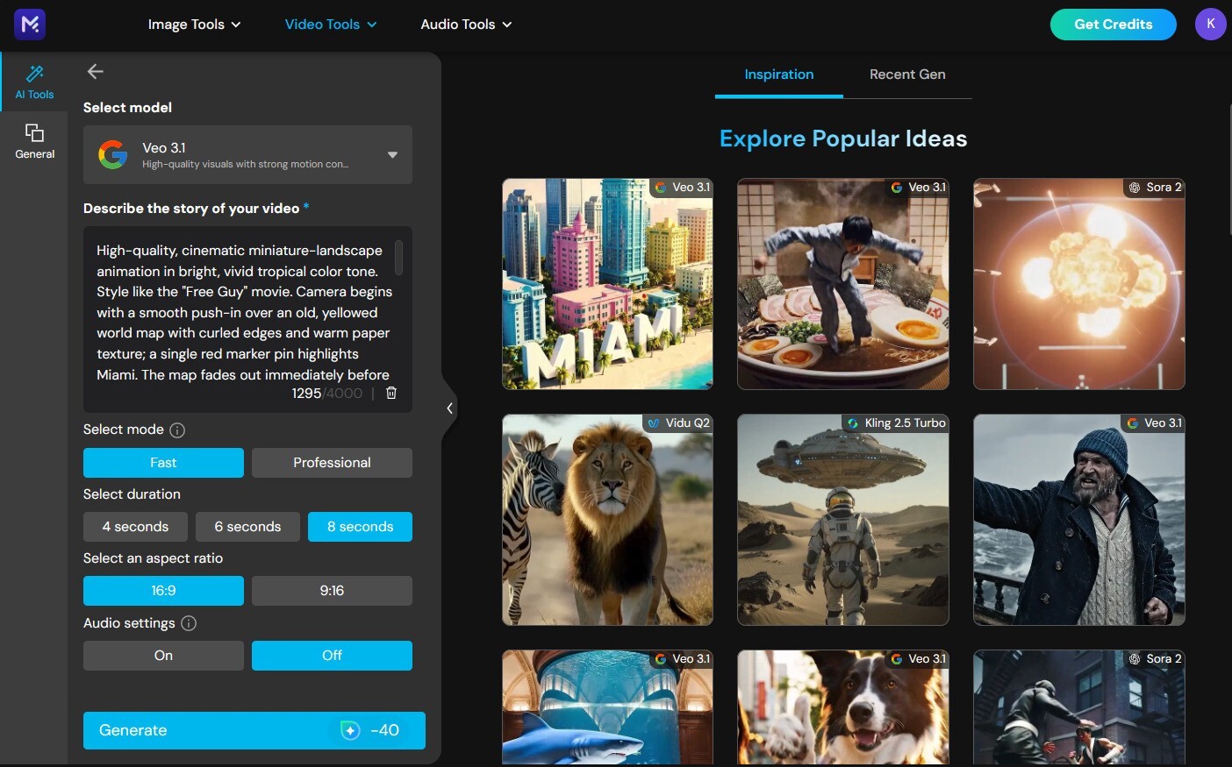Click the Select duration label
The height and width of the screenshot is (767, 1232).
(132, 494)
